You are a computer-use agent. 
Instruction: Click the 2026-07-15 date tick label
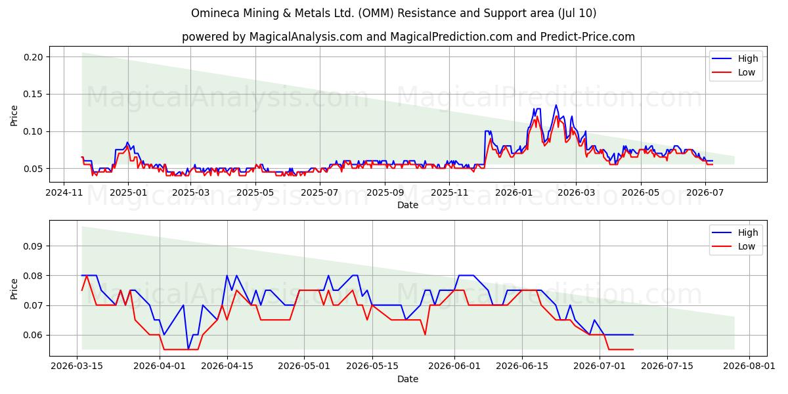(667, 366)
